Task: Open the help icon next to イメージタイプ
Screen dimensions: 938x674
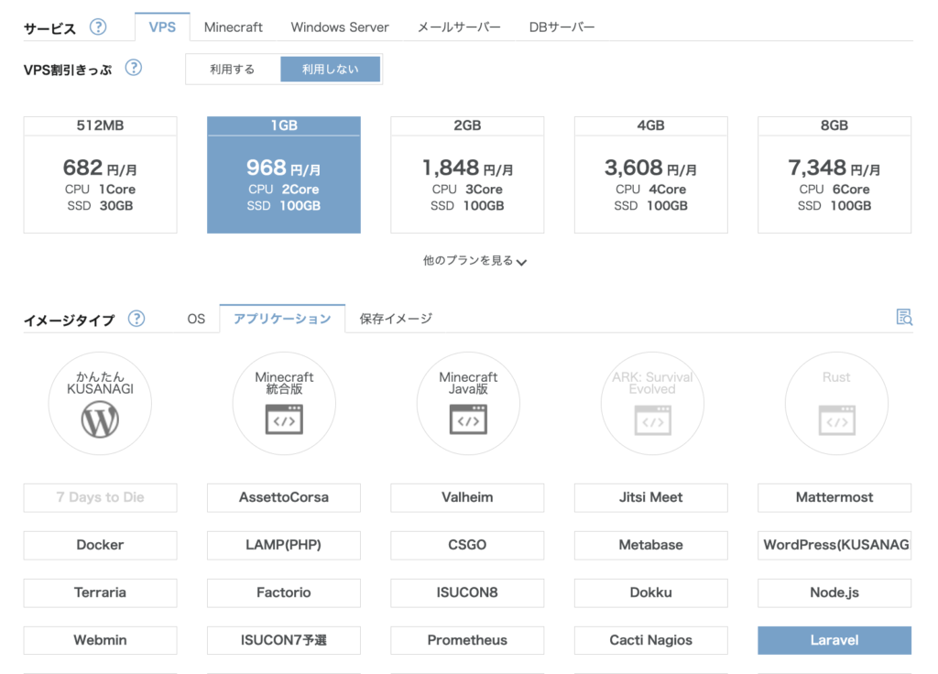Action: click(x=136, y=318)
